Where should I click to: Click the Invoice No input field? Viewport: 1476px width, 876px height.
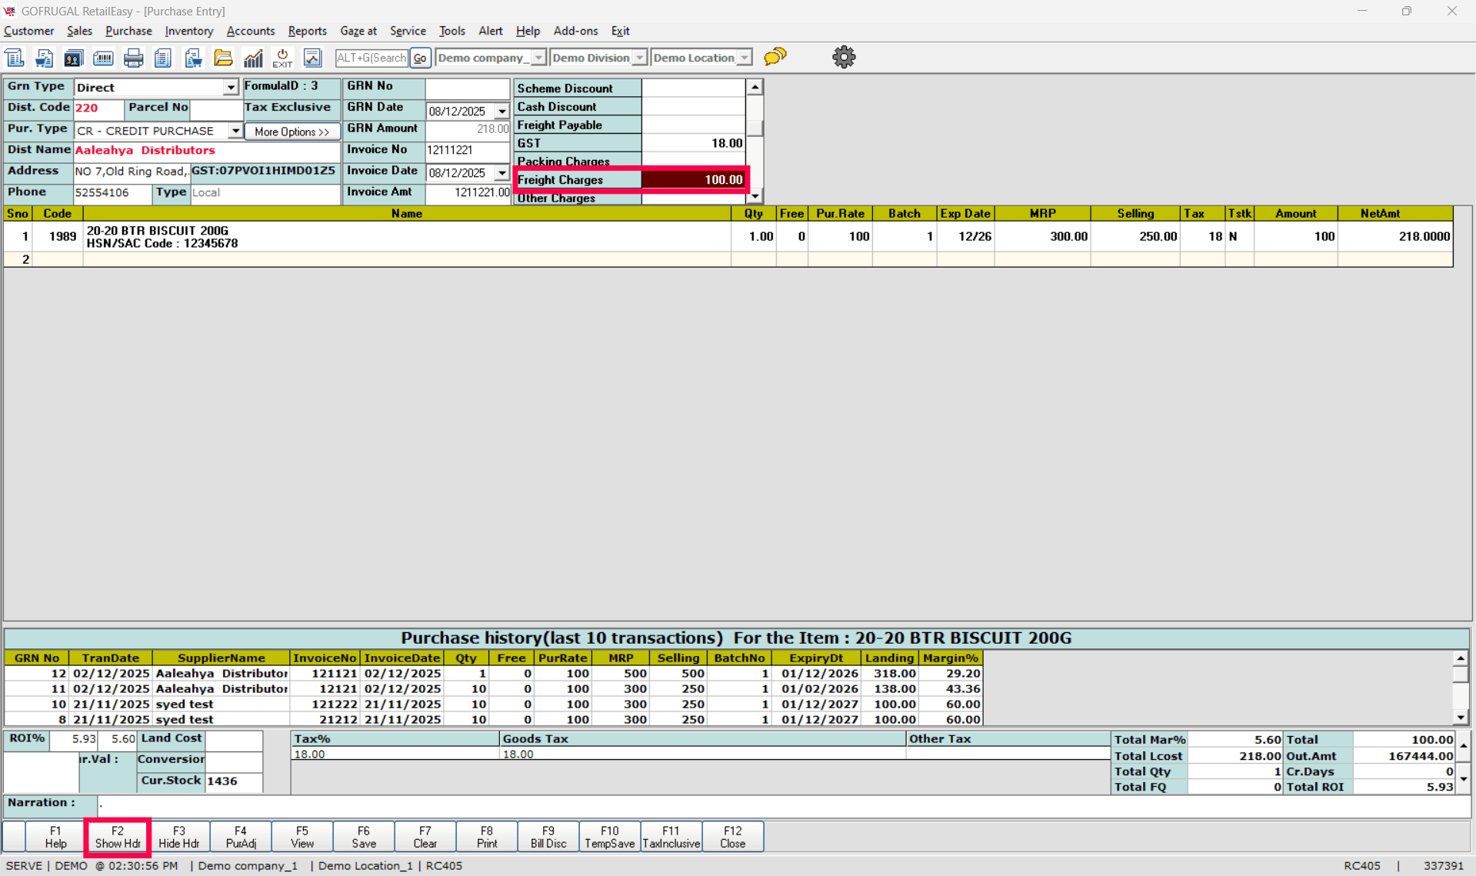[467, 150]
